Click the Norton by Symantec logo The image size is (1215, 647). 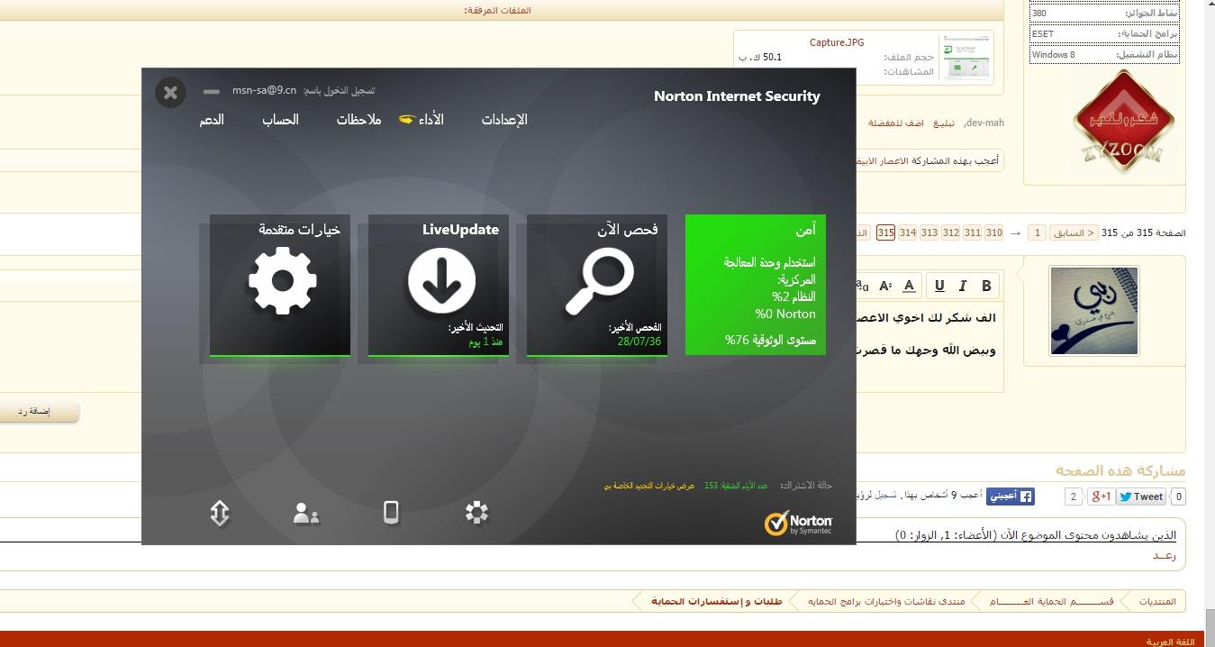click(x=798, y=524)
